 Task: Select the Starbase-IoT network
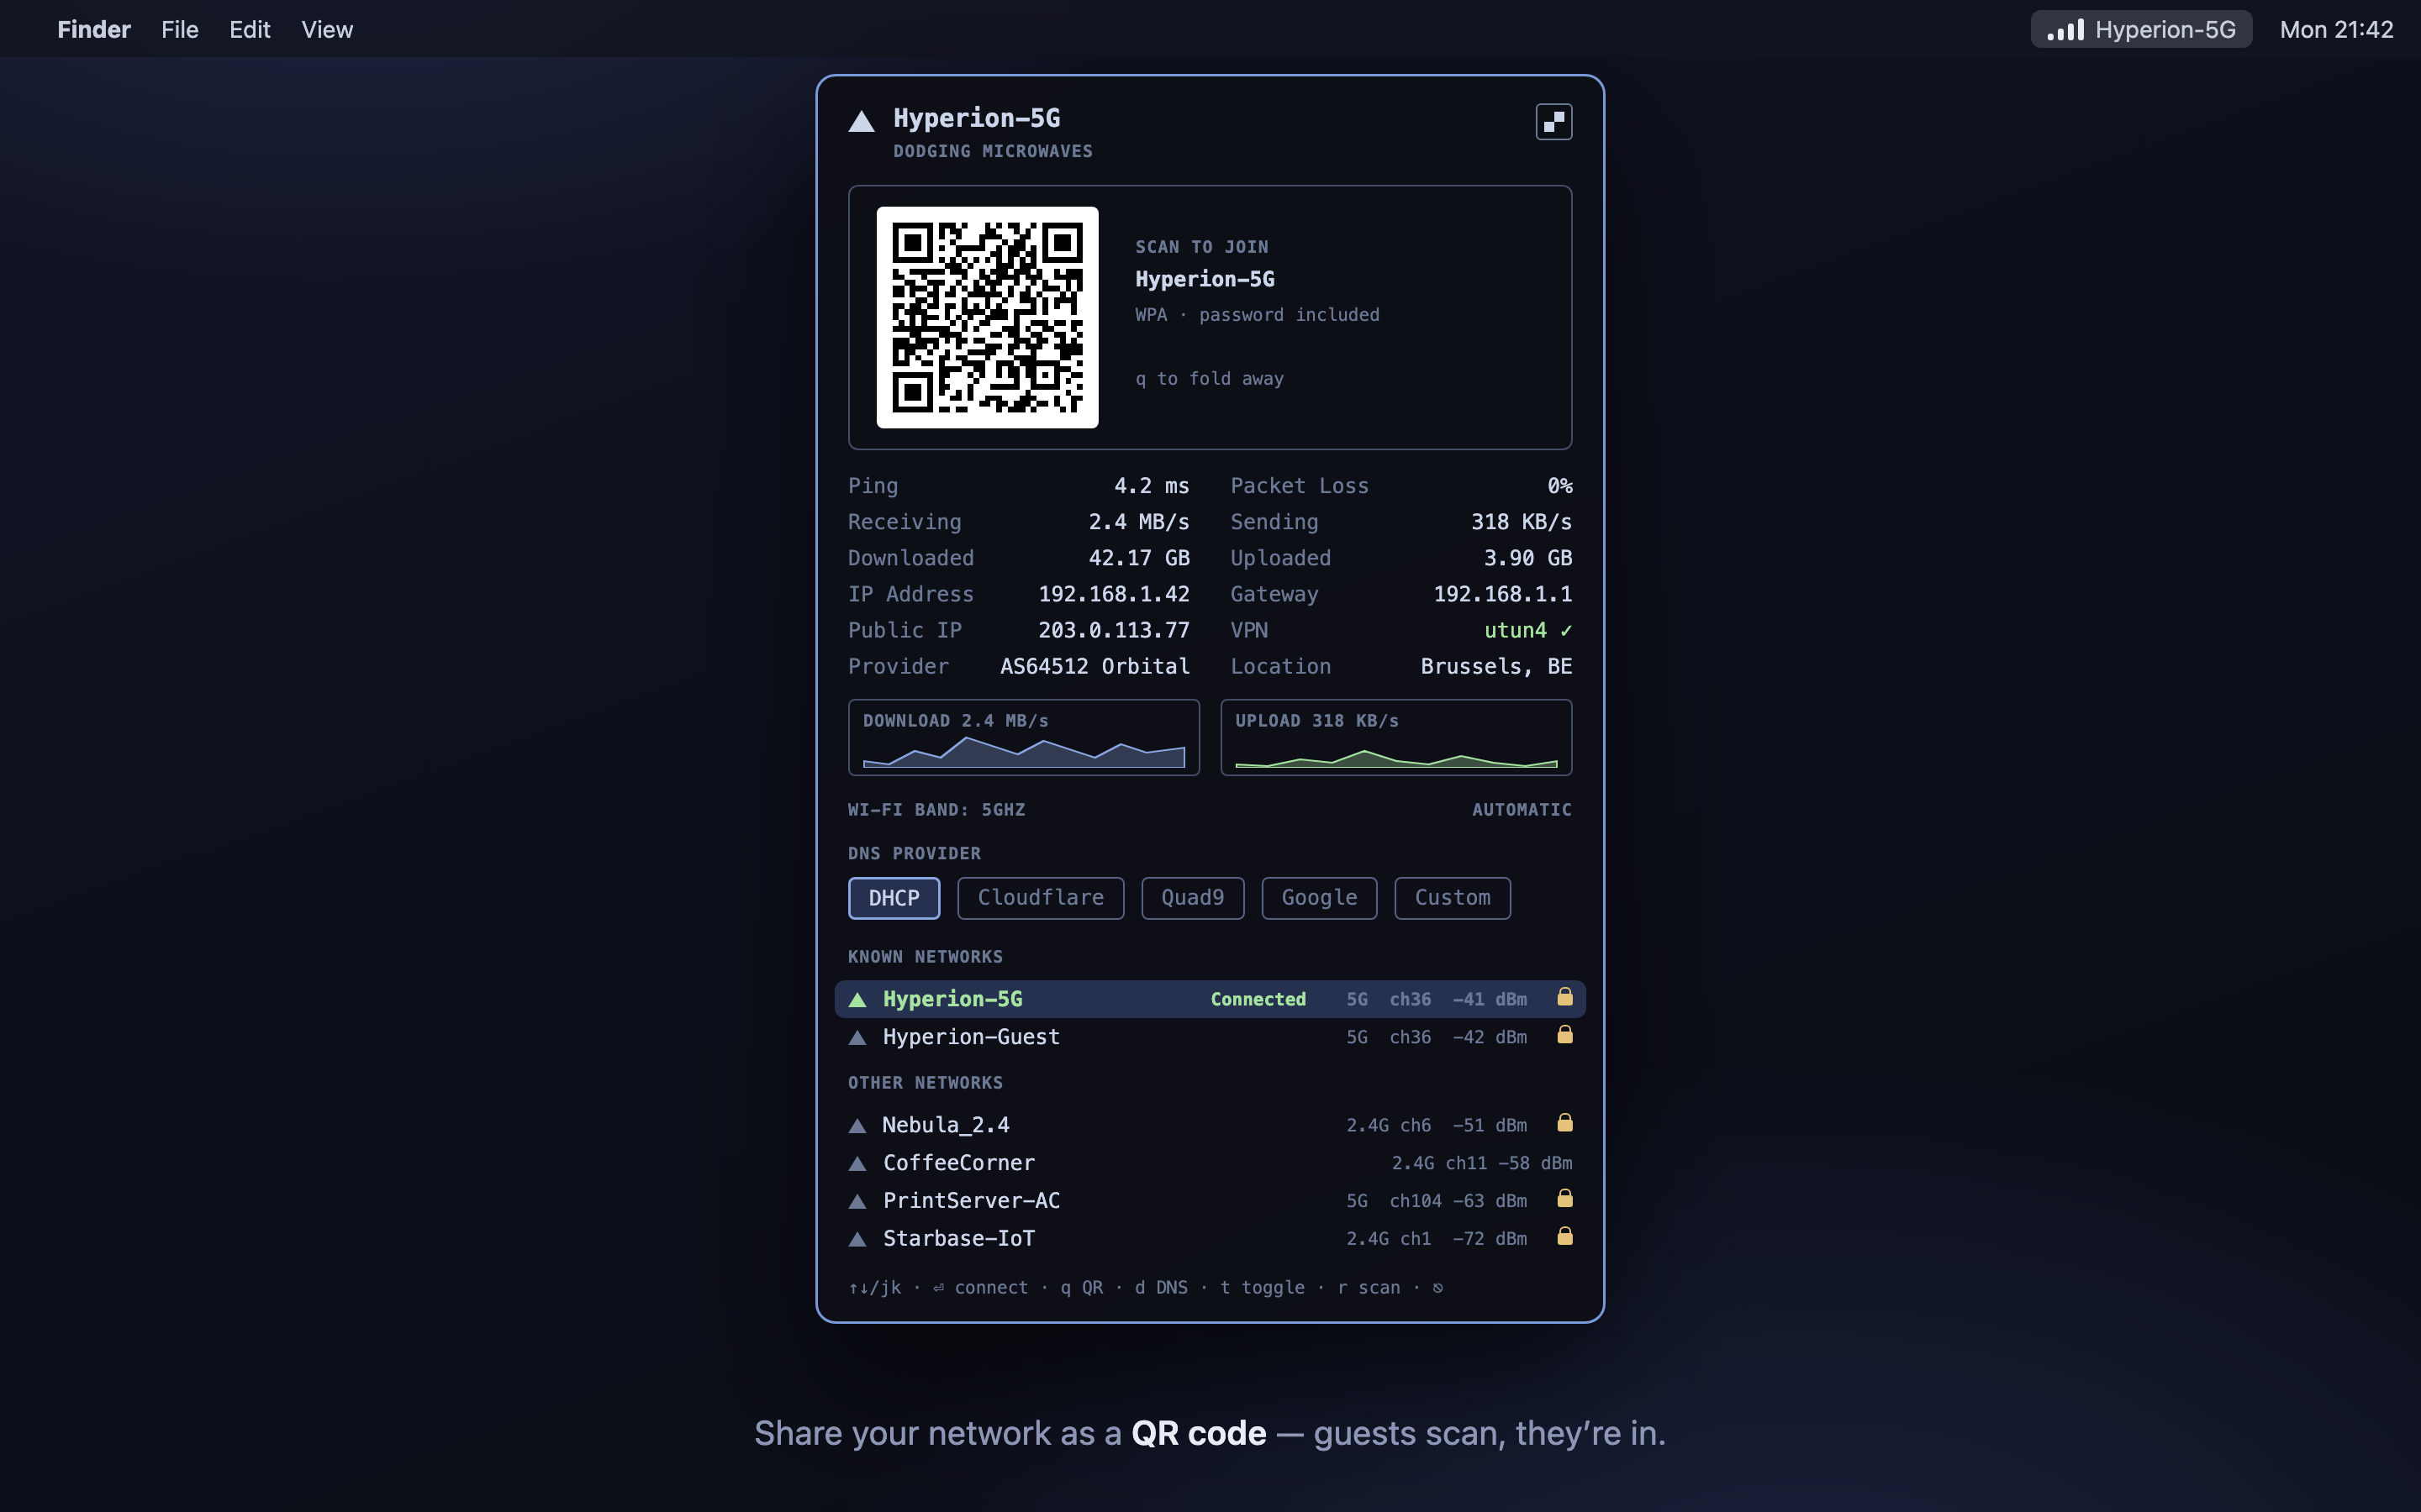click(x=1210, y=1239)
